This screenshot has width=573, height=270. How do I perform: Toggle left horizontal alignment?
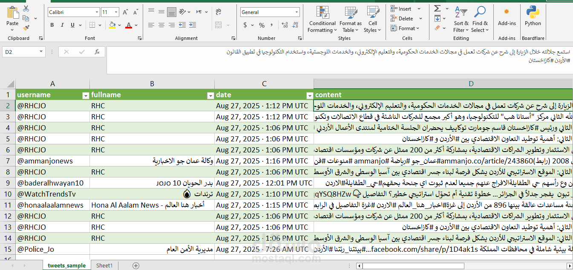(x=151, y=25)
